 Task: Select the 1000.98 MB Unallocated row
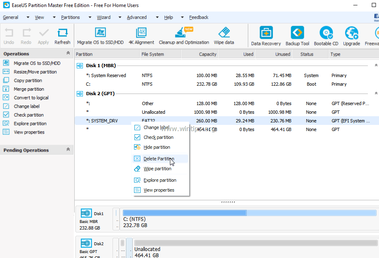pos(227,112)
